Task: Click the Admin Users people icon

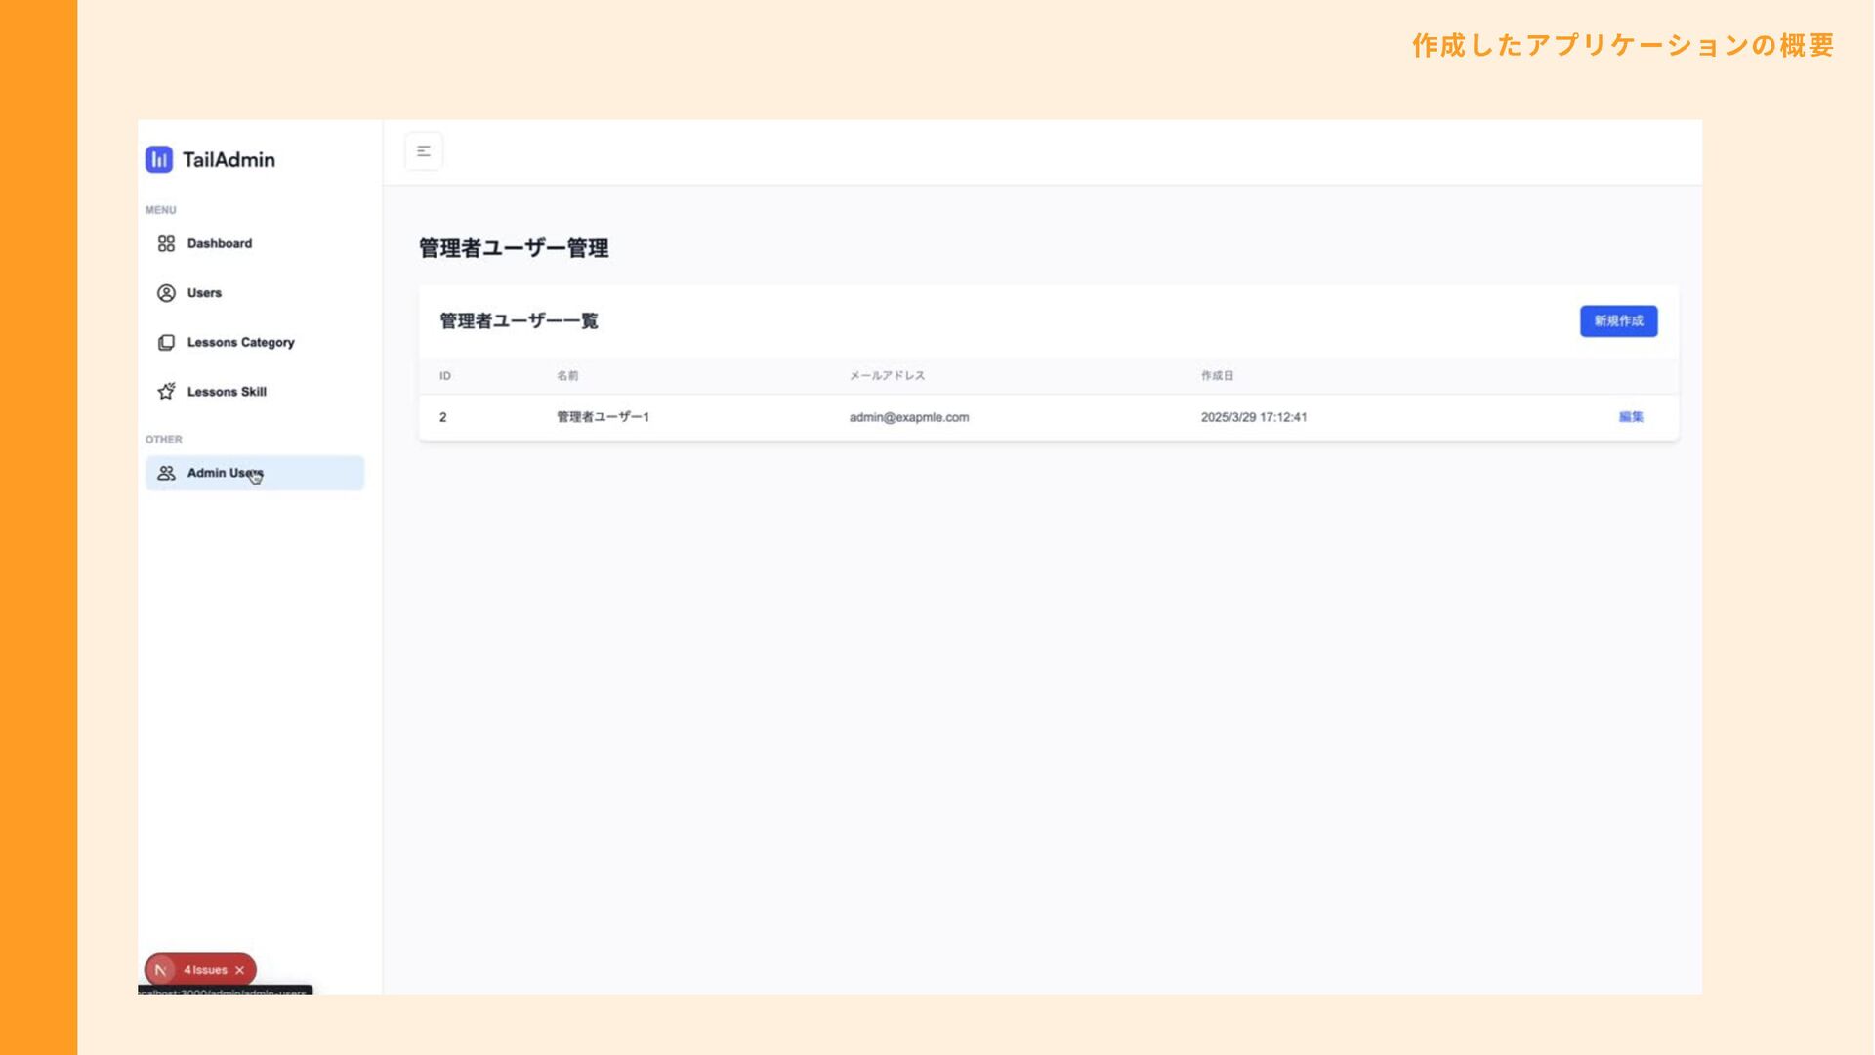Action: [166, 473]
